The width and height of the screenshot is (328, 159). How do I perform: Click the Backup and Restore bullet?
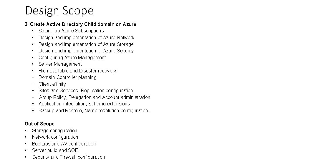94,110
